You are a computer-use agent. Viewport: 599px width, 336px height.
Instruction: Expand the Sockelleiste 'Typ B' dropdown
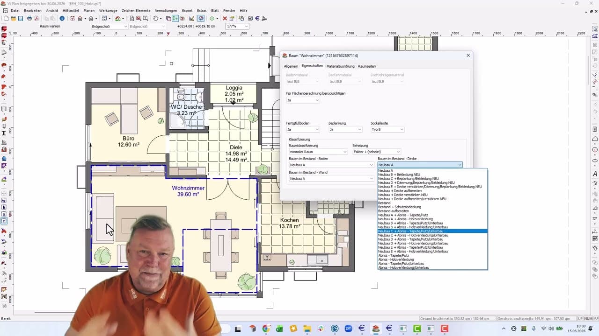387,129
